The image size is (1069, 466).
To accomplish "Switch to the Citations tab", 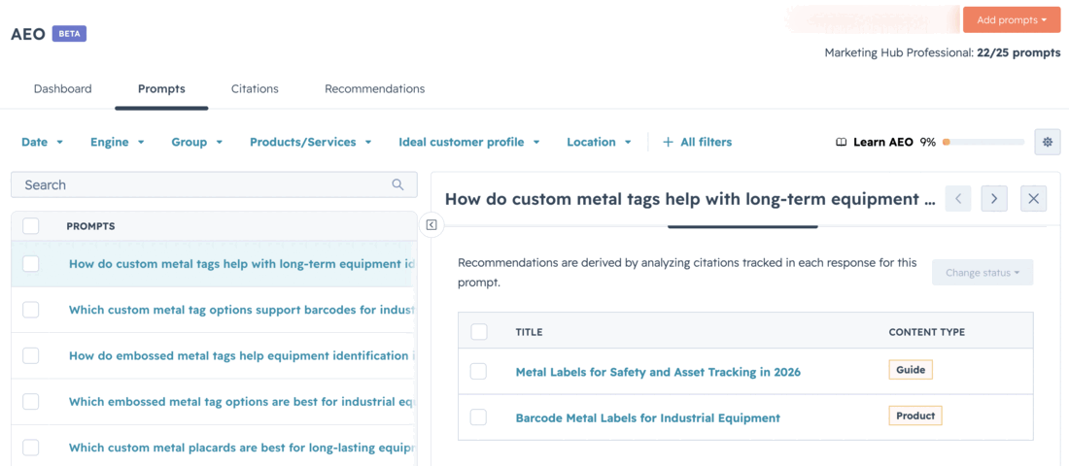I will pos(255,88).
